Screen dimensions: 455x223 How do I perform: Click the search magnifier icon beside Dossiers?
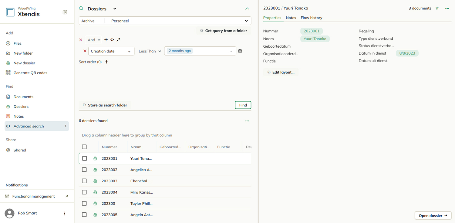(81, 9)
